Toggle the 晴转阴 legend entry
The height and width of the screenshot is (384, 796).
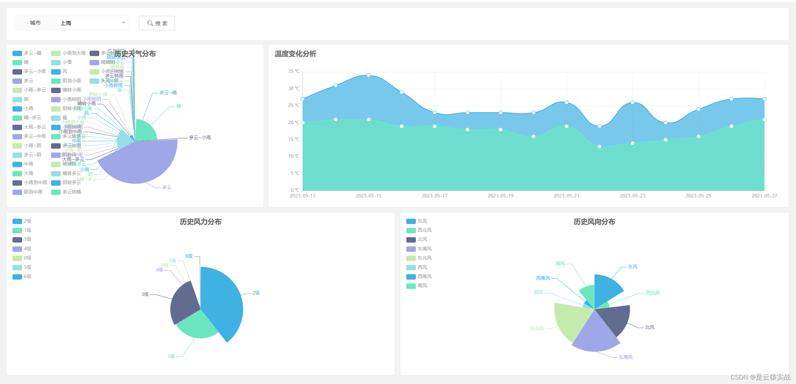(x=102, y=62)
